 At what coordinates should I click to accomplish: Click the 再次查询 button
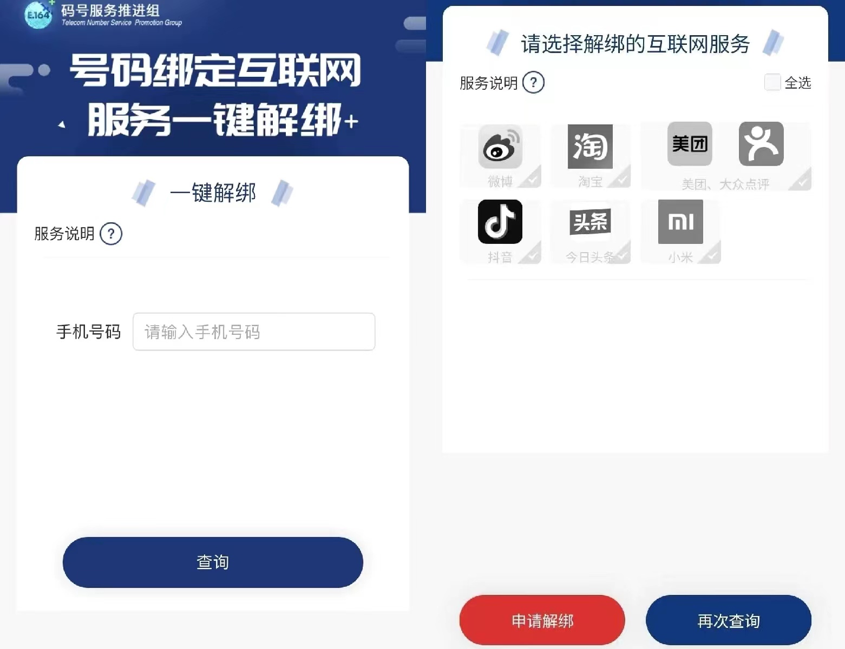[729, 620]
